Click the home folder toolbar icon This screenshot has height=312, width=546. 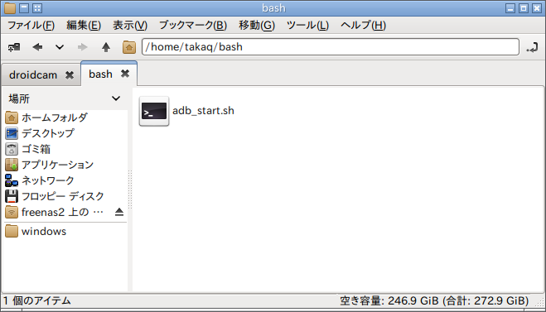(129, 47)
